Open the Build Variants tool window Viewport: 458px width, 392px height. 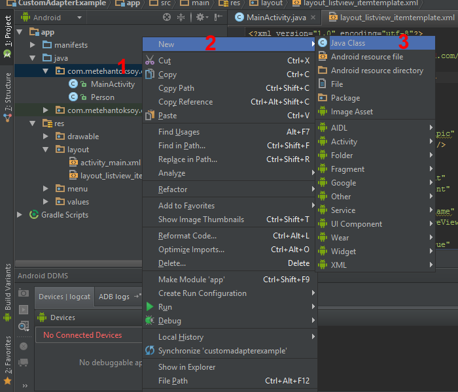coord(7,291)
